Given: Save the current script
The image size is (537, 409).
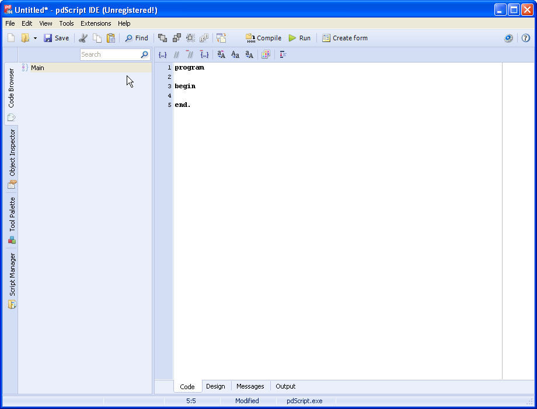Looking at the screenshot, I should point(57,38).
